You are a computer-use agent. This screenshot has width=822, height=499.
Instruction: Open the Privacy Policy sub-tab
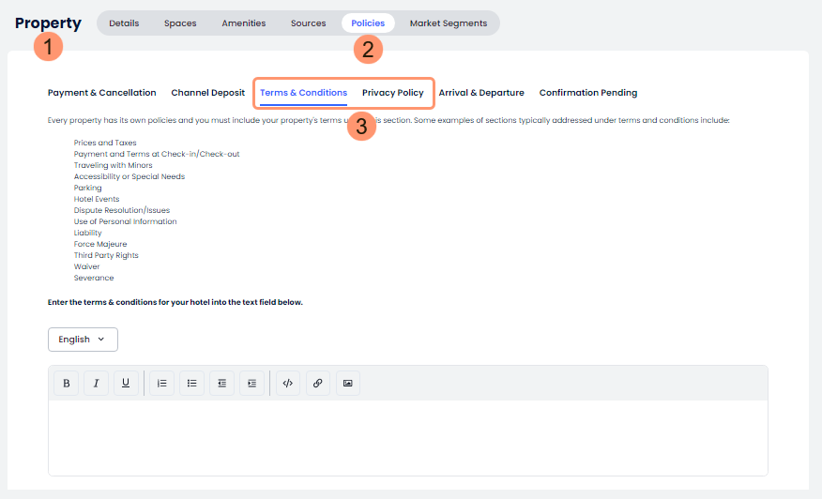pos(392,93)
